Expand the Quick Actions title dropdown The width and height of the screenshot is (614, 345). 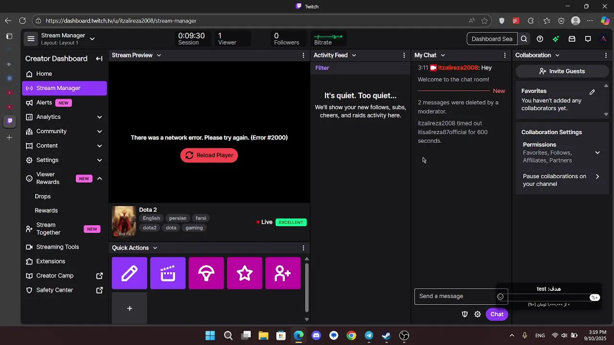tap(155, 248)
